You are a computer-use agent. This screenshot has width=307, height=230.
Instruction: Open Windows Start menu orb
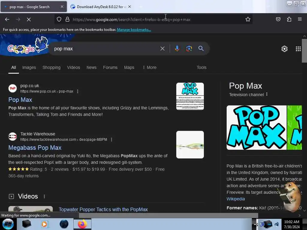(8, 224)
